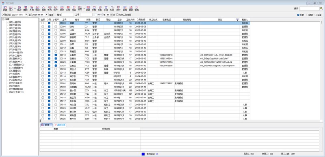Select tree item (01)一组(25)

[x=15, y=22]
